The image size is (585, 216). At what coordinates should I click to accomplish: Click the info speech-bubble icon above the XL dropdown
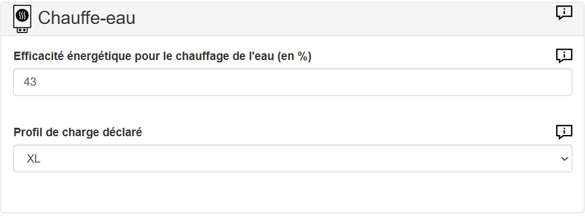click(564, 132)
